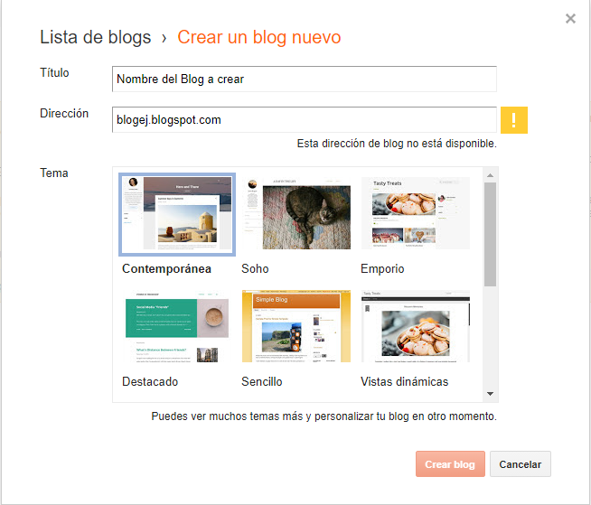Click the Contemporánea theme label

coord(166,268)
